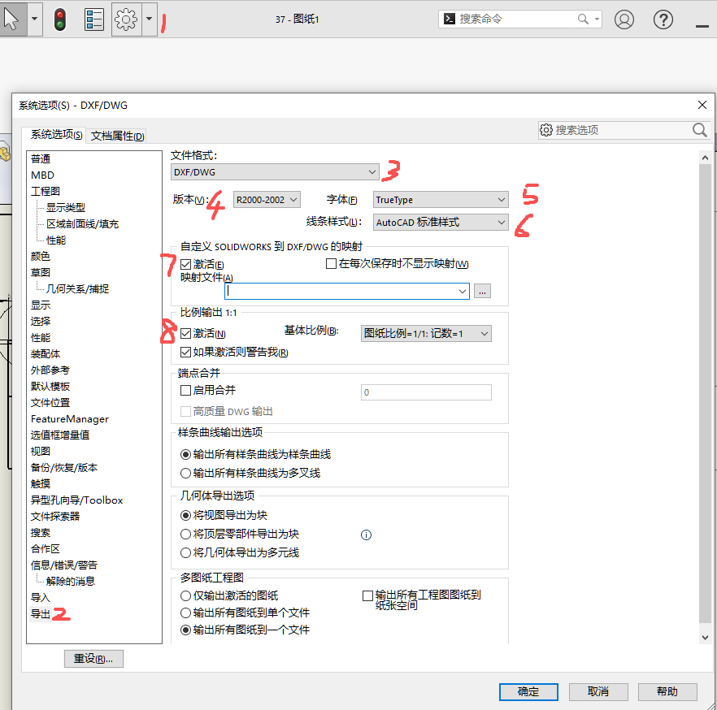
Task: Click the command search magnifier icon
Action: (583, 19)
